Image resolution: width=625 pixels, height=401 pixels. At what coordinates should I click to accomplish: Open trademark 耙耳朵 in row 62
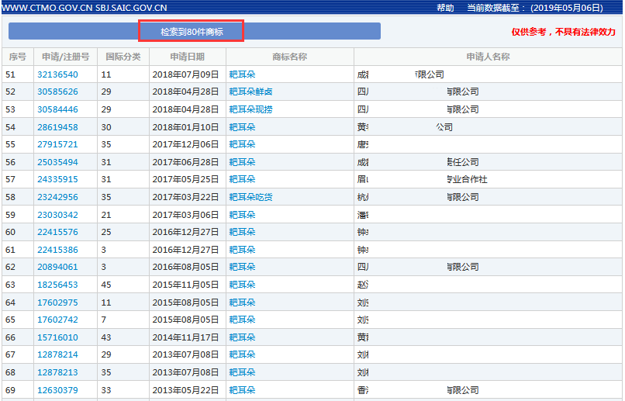[243, 267]
